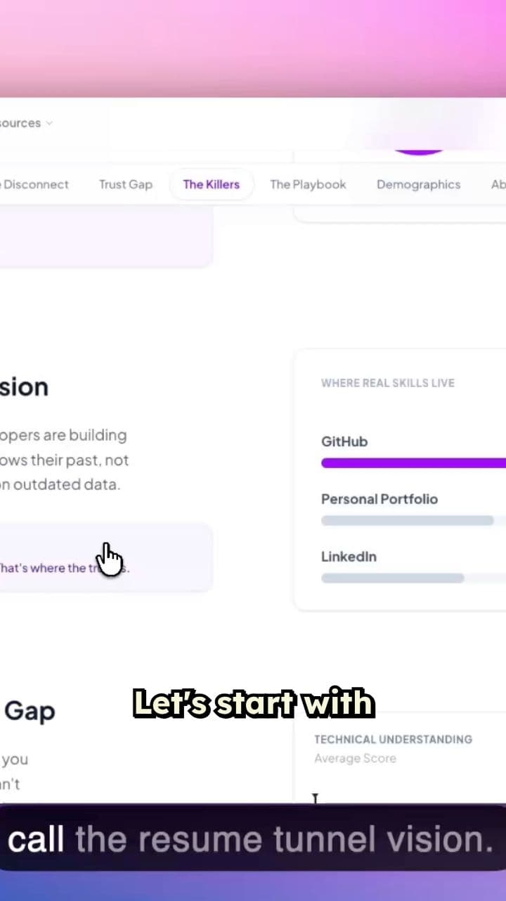The height and width of the screenshot is (901, 506).
Task: Click the 'resume tunnel vision' subtitle bar
Action: (252, 839)
